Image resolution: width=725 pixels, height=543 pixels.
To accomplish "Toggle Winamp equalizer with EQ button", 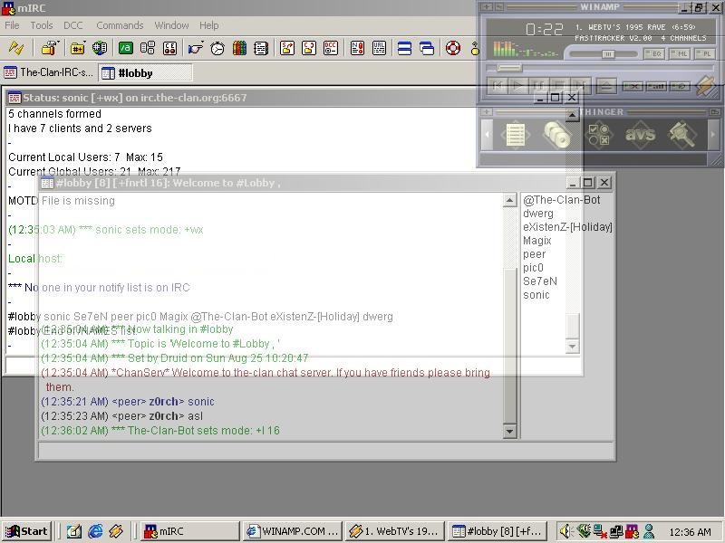I will tap(656, 53).
